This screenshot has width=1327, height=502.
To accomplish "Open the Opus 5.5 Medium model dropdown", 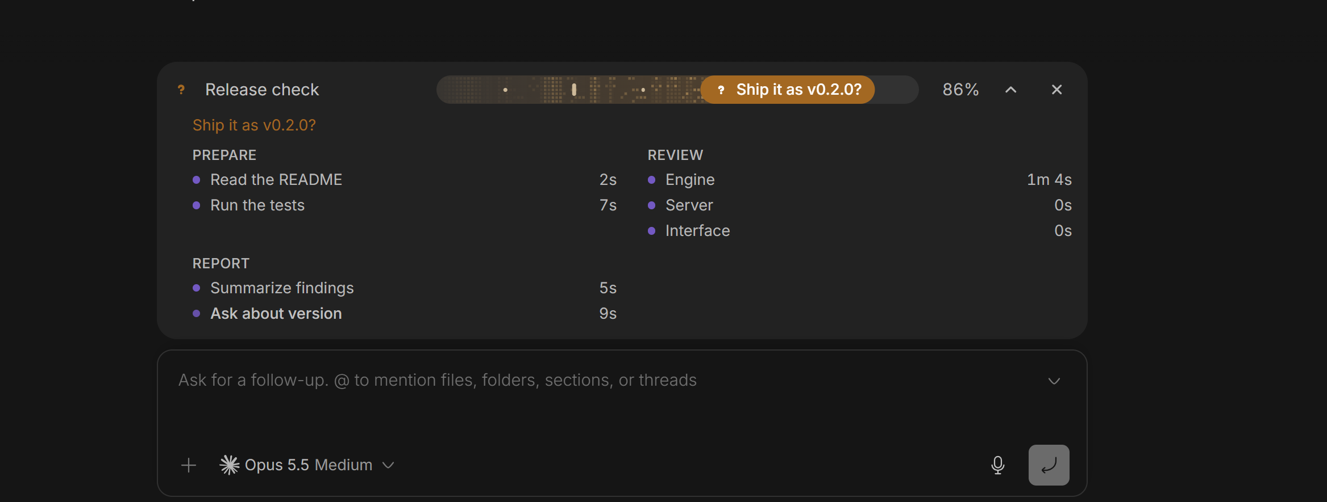I will click(x=307, y=465).
